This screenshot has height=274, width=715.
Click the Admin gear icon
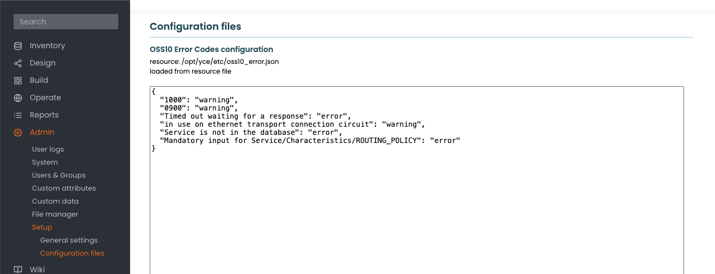18,133
